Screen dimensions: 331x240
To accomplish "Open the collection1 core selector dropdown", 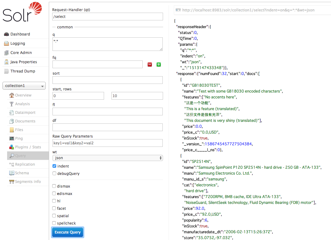I will pos(24,85).
